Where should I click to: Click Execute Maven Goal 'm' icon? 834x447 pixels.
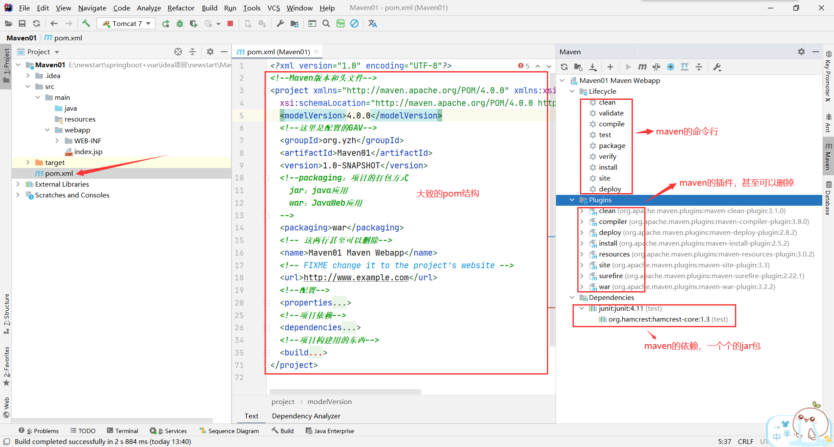point(642,67)
